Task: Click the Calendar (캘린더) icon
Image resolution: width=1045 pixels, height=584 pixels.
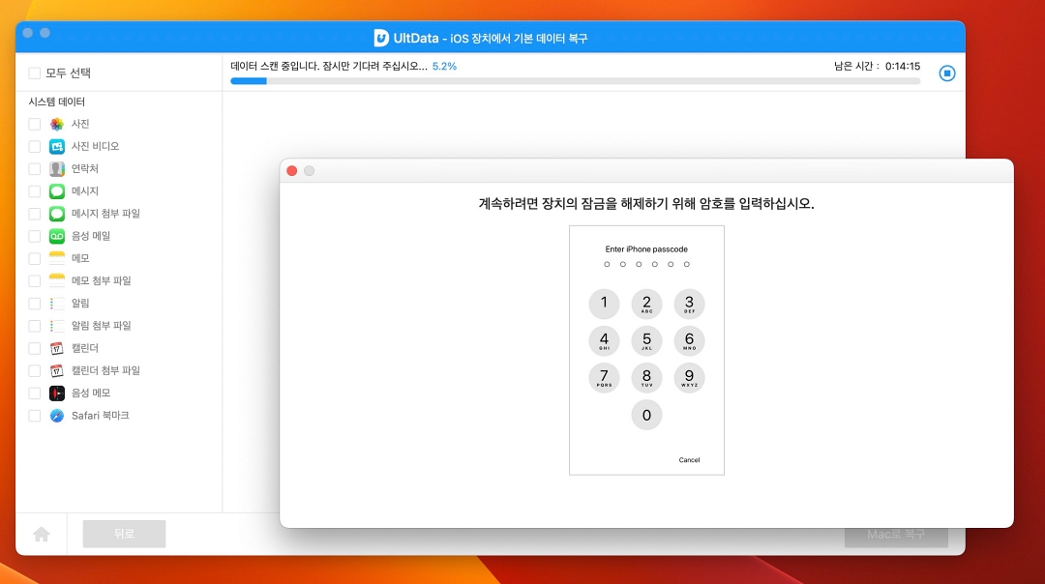Action: (x=57, y=348)
